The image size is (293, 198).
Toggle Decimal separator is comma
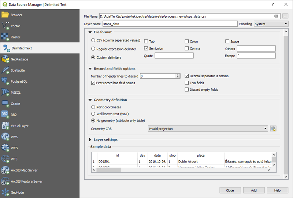[x=186, y=76]
